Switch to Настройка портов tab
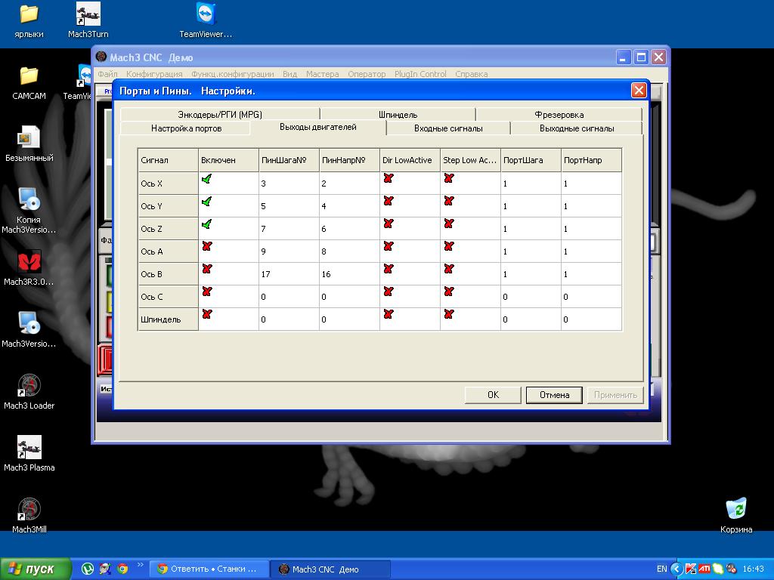The height and width of the screenshot is (580, 774). (x=186, y=128)
